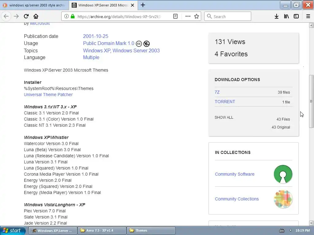The width and height of the screenshot is (314, 235).
Task: Click 'Jade Version 2.2 Final' line
Action: tap(45, 223)
